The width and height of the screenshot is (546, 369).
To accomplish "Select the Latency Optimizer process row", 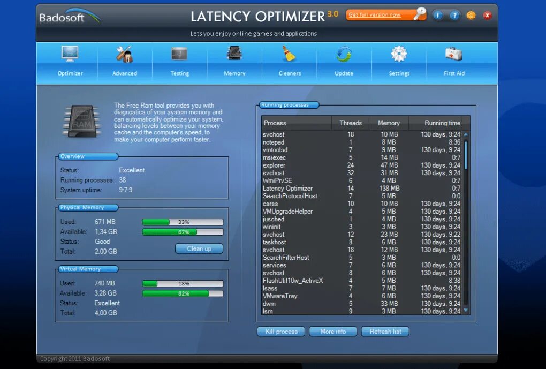I will tap(361, 188).
